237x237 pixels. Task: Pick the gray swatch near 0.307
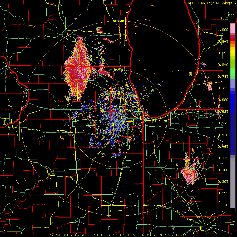tap(233, 183)
